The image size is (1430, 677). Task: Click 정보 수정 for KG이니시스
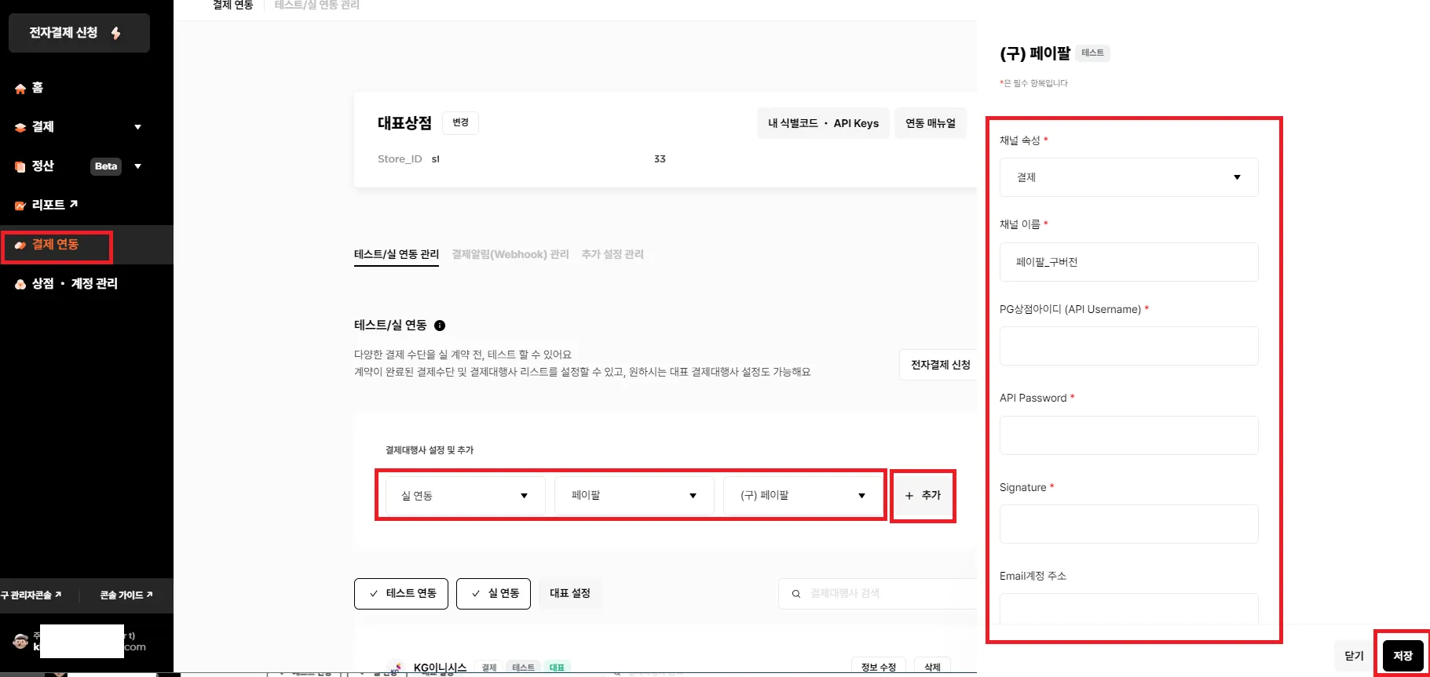click(879, 667)
